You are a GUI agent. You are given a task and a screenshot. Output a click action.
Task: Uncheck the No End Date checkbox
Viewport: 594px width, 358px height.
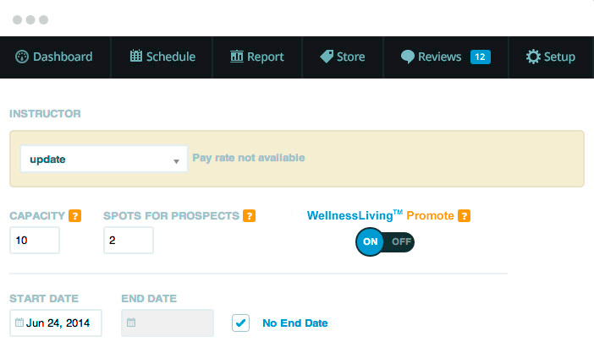(240, 323)
